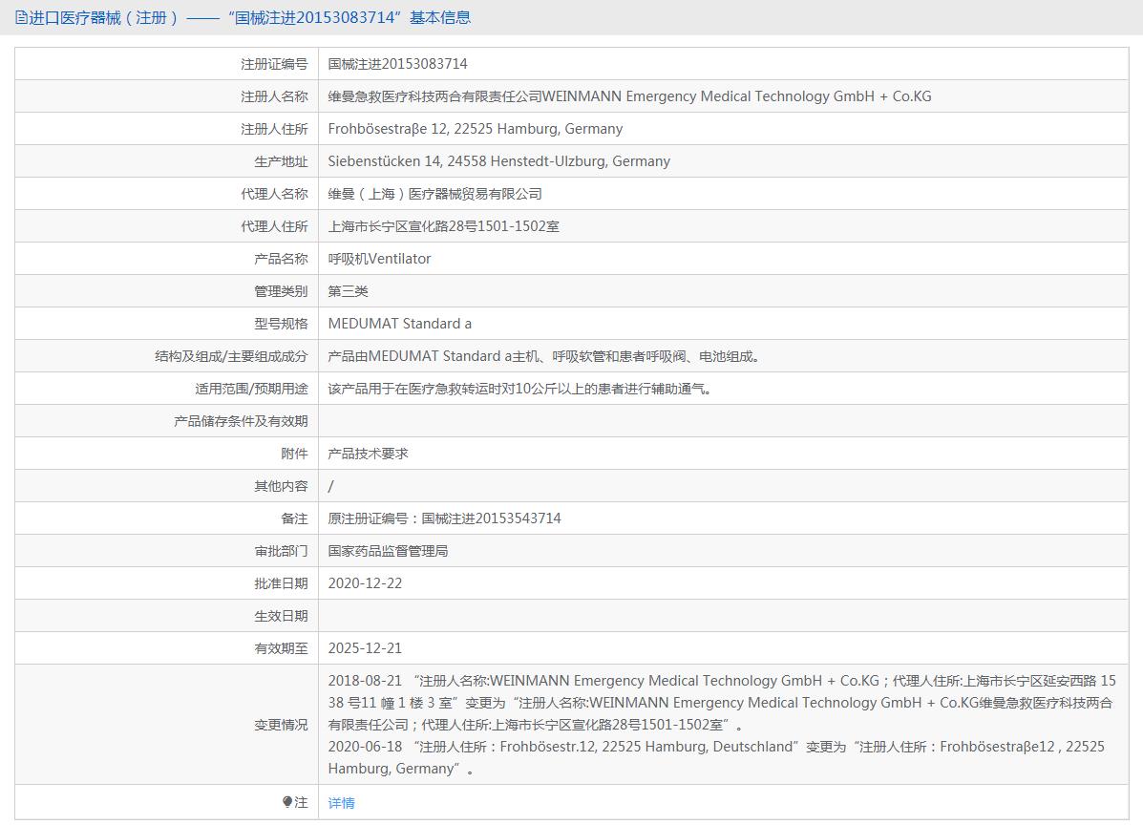Select expiry date 2025-12-21
This screenshot has height=825, width=1143.
click(x=365, y=648)
